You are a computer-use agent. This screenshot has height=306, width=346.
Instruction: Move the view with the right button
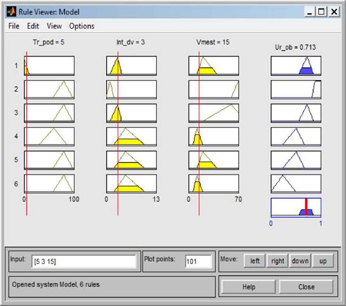point(277,261)
